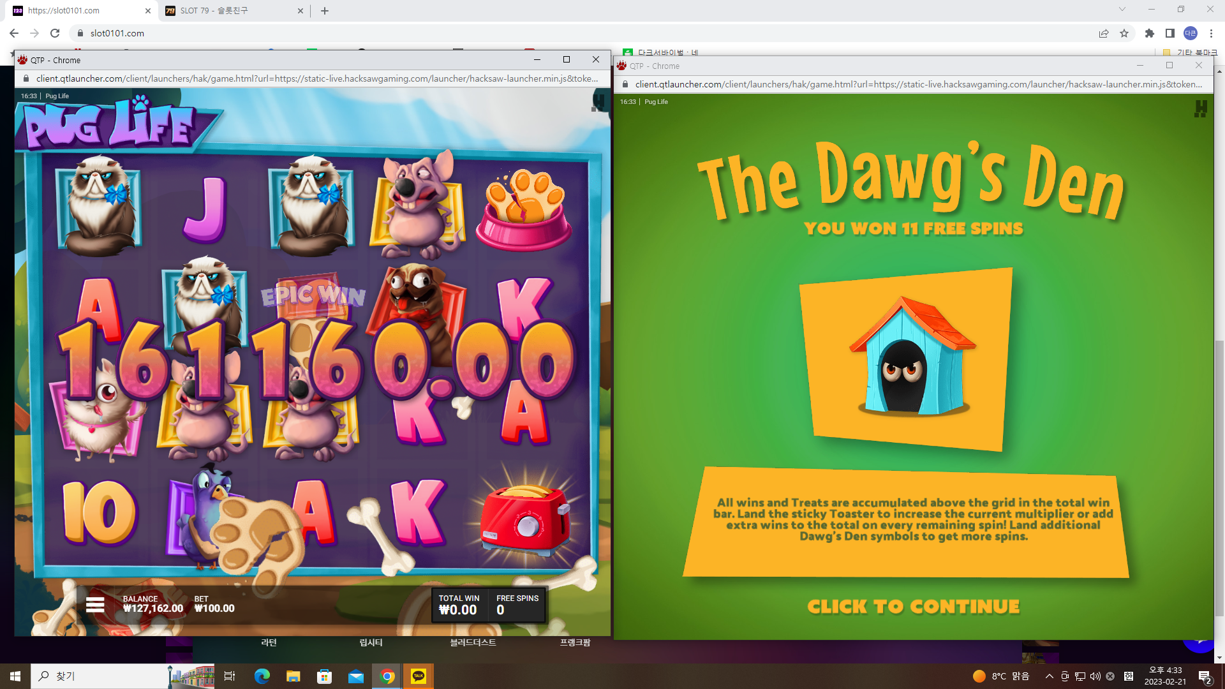Screen dimensions: 1225x689
Task: Click the CLICK TO CONTINUE prompt
Action: pos(913,607)
